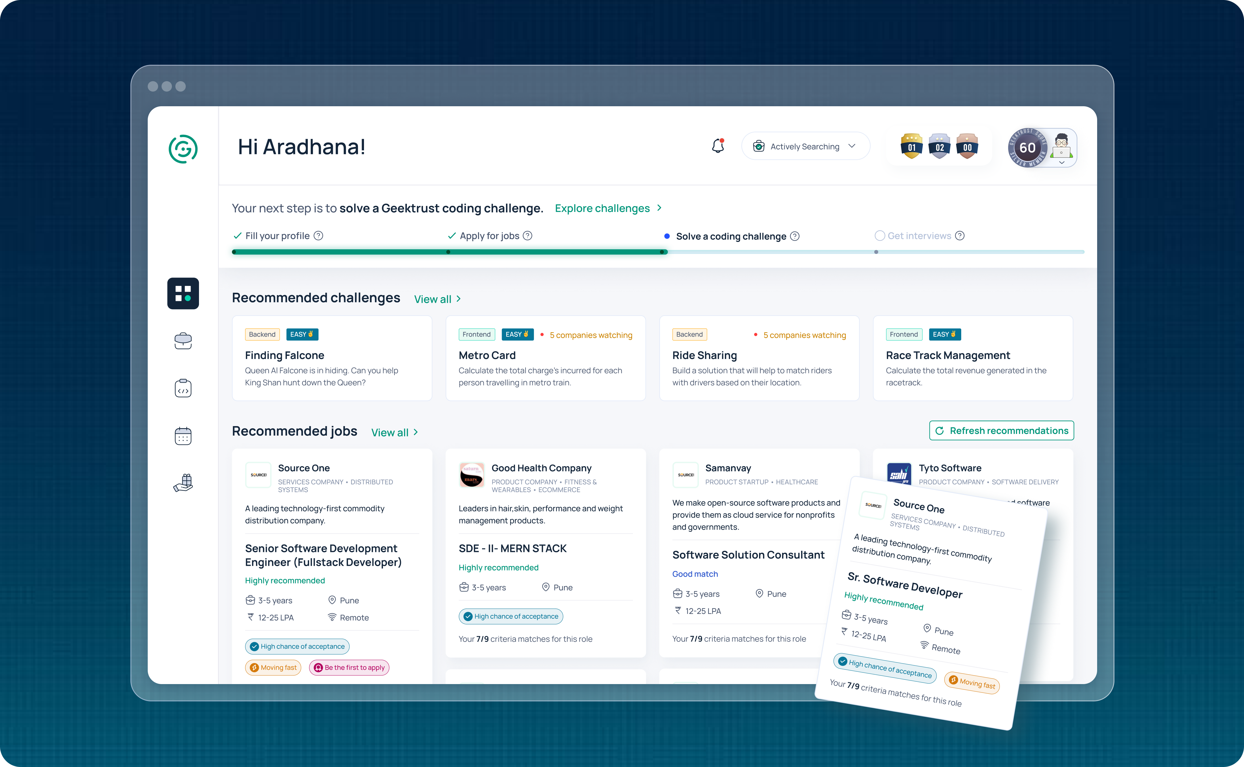The width and height of the screenshot is (1244, 767).
Task: Click the Apply for jobs completed step
Action: [x=489, y=236]
